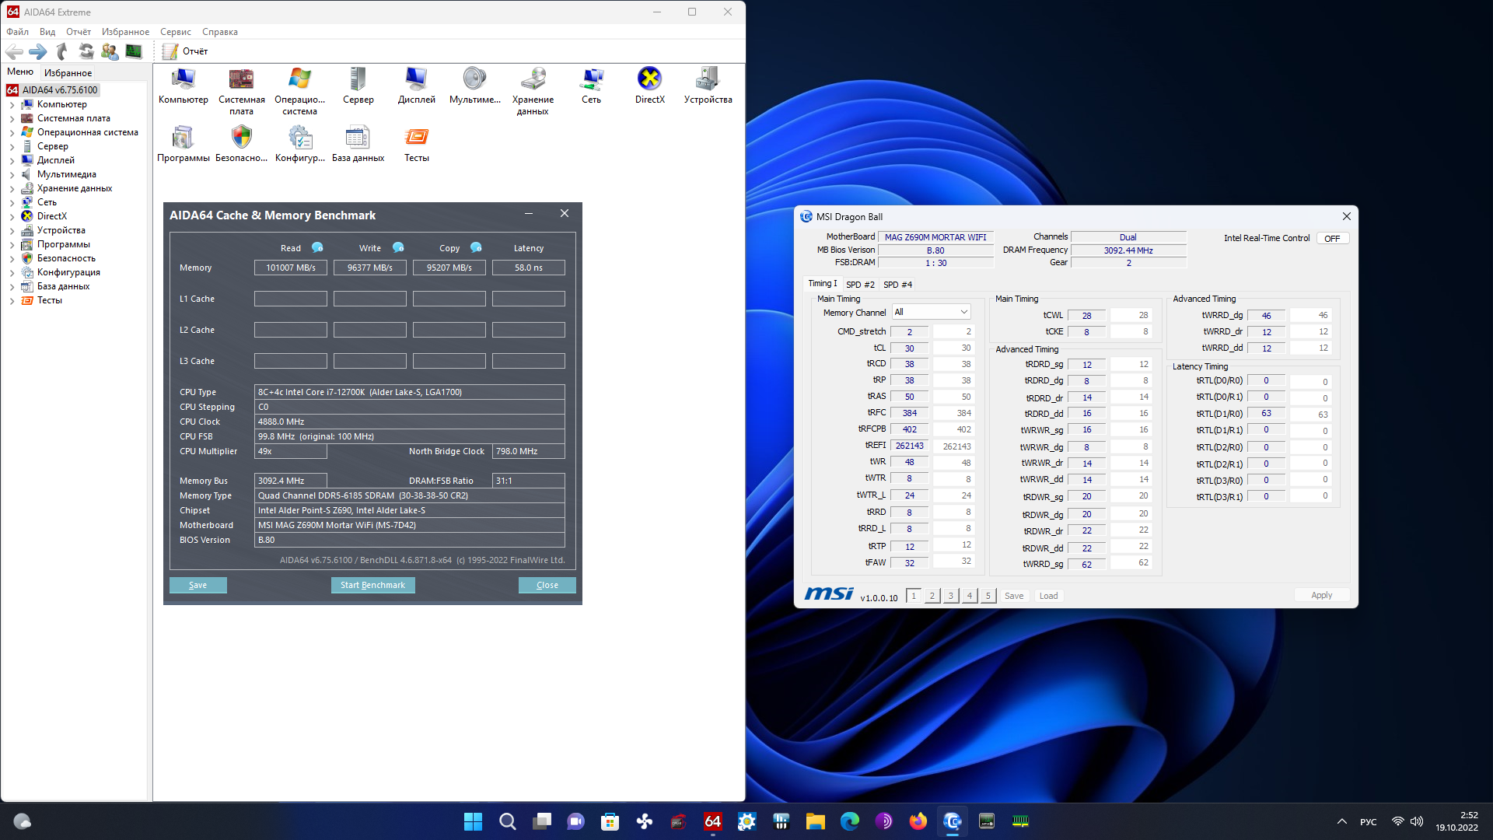1493x840 pixels.
Task: Select profile slot 3 in Dragon Ball
Action: point(950,596)
